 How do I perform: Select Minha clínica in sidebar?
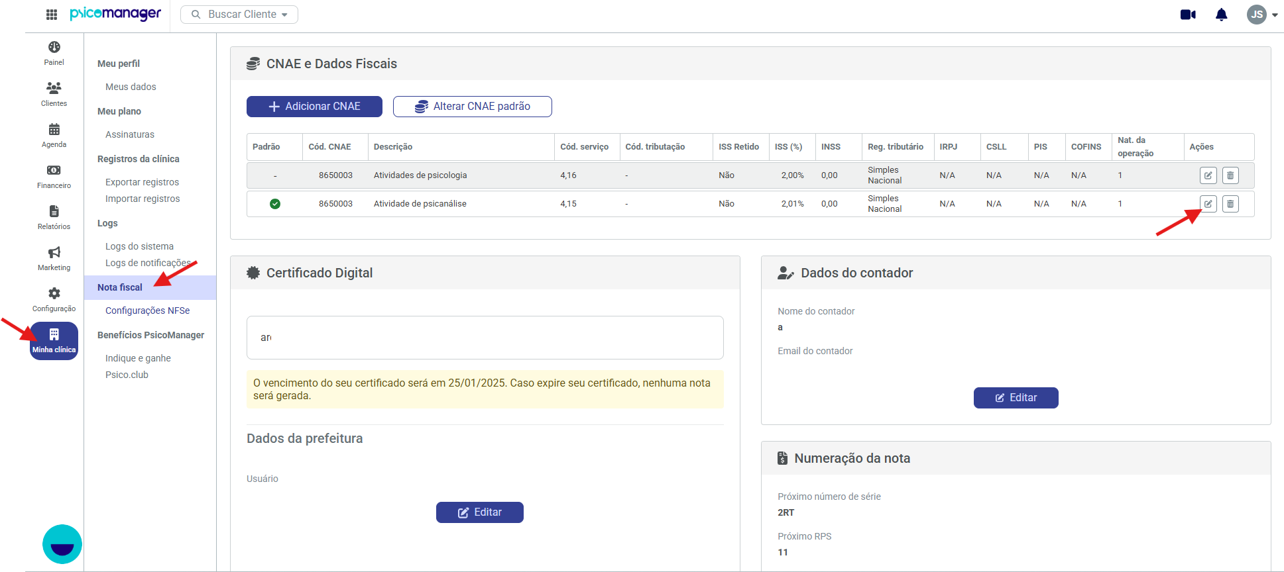coord(54,341)
